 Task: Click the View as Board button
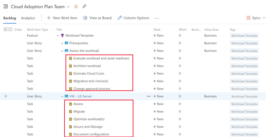coord(97,18)
